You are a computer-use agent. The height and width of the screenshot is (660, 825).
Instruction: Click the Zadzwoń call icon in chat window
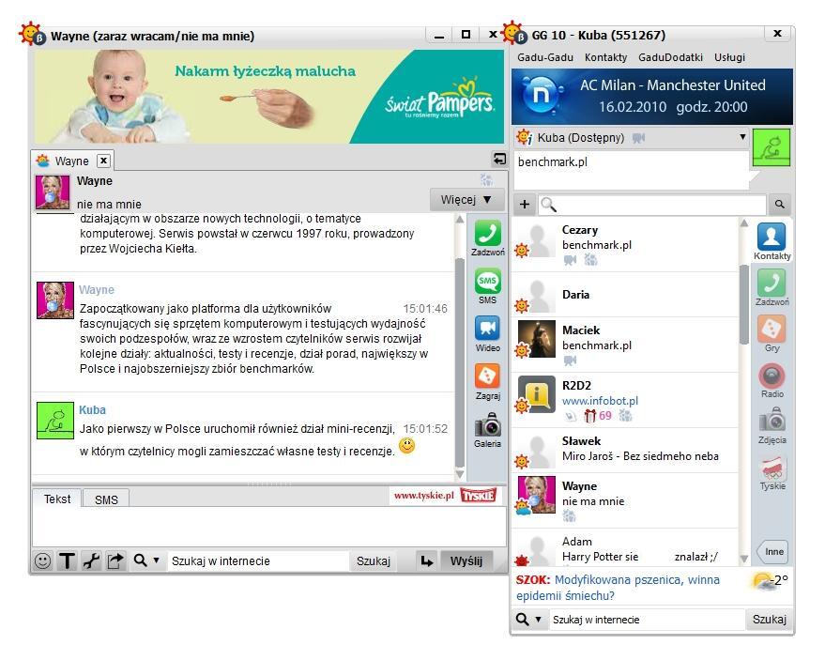[x=487, y=234]
